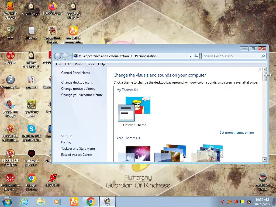
Task: Select the ShoppingC flash icon
Action: pos(10,82)
